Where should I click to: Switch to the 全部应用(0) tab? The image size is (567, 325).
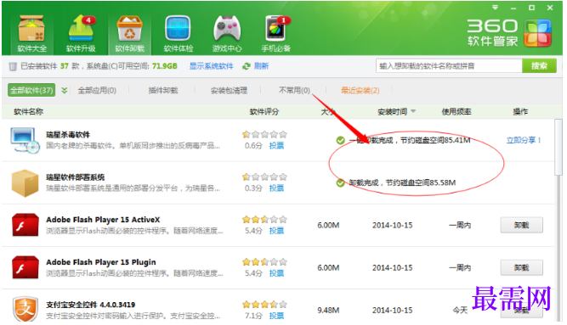(97, 90)
